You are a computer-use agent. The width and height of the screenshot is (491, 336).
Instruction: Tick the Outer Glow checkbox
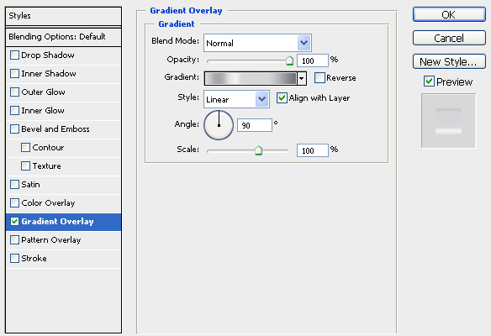[15, 92]
